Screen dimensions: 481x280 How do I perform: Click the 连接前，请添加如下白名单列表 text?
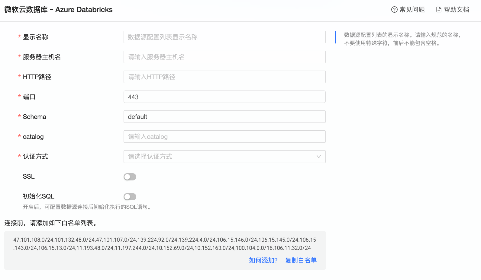tap(51, 223)
